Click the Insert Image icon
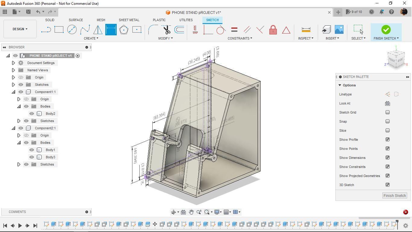Viewport: 412px width, 232px height. click(339, 30)
